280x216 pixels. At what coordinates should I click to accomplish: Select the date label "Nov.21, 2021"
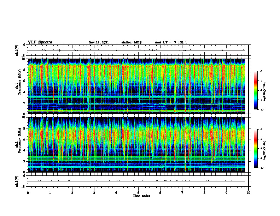[x=99, y=42]
